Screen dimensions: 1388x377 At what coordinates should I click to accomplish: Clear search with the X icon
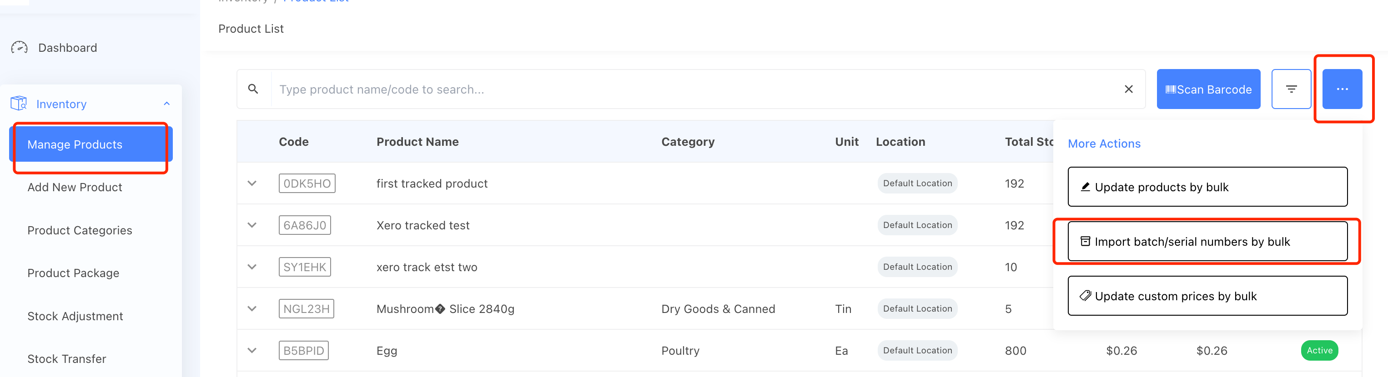[1128, 89]
